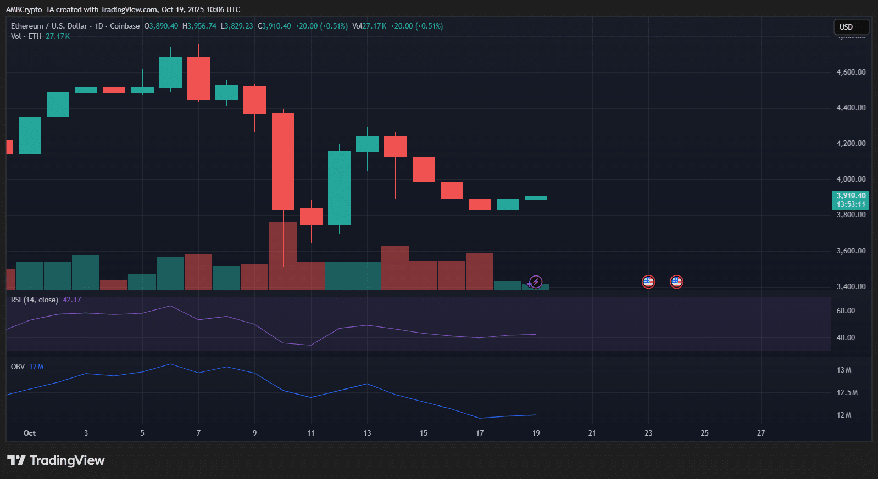Viewport: 878px width, 479px height.
Task: Select the latest green candle on Oct 19
Action: (x=536, y=198)
